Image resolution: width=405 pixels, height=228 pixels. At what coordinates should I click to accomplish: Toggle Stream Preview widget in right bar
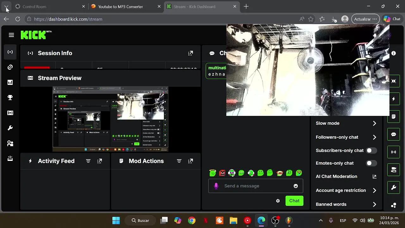click(x=394, y=81)
